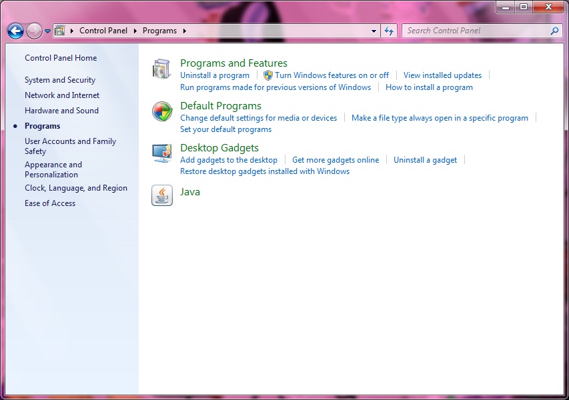Expand the arrow after Control Panel breadcrumb
This screenshot has height=400, width=569.
tap(135, 31)
